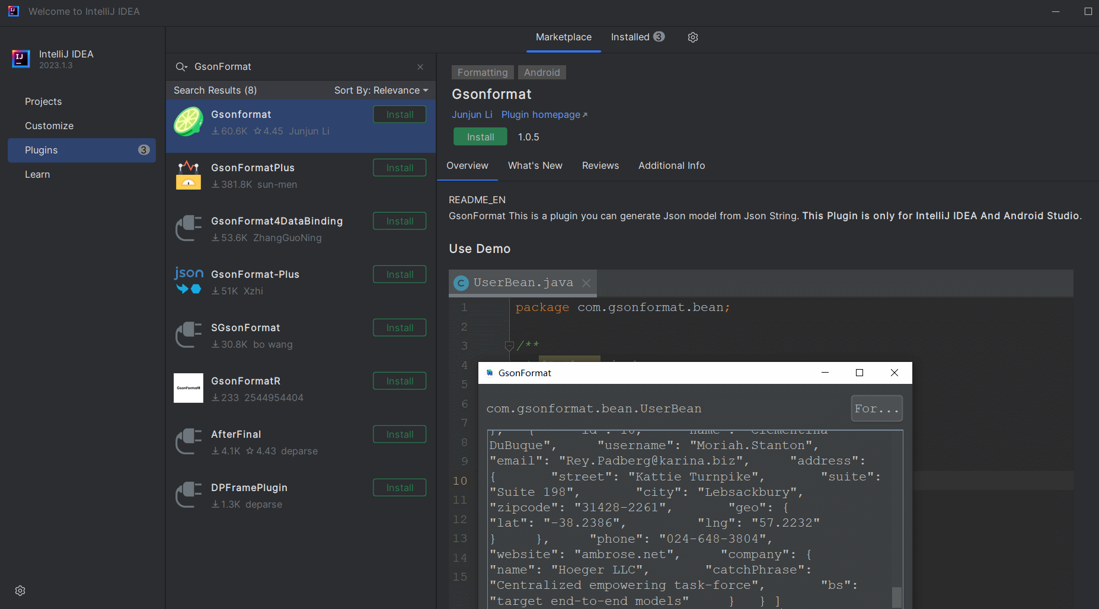Install the Gsonformat plugin
Screen dimensions: 1099x609
[x=480, y=136]
